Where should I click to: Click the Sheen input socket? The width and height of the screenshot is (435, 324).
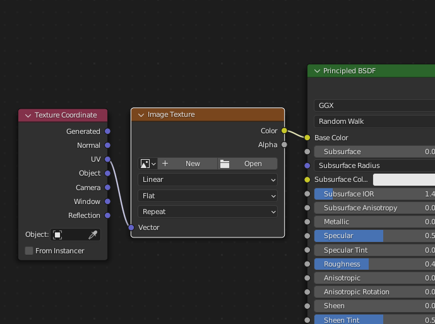pos(307,306)
